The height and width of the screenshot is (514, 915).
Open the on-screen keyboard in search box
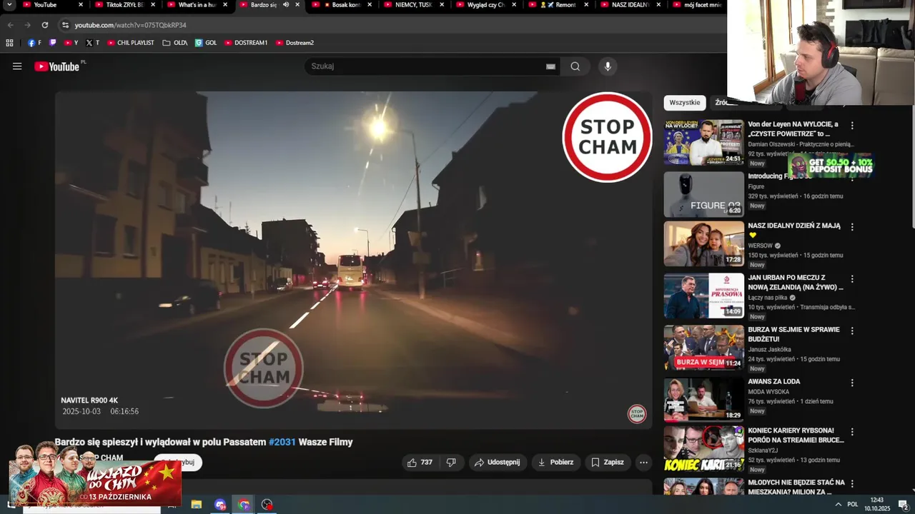pyautogui.click(x=550, y=66)
